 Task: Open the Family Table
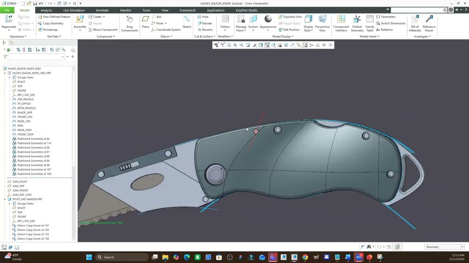point(370,23)
